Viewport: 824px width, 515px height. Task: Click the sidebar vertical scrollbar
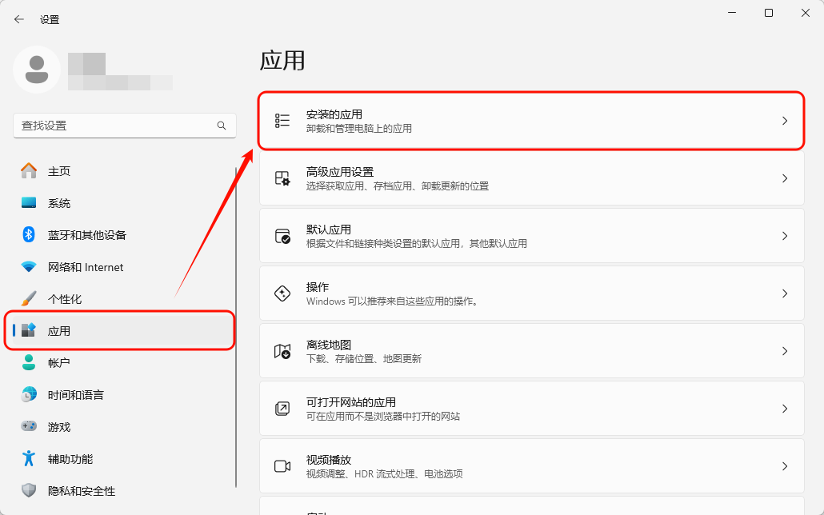(236, 327)
